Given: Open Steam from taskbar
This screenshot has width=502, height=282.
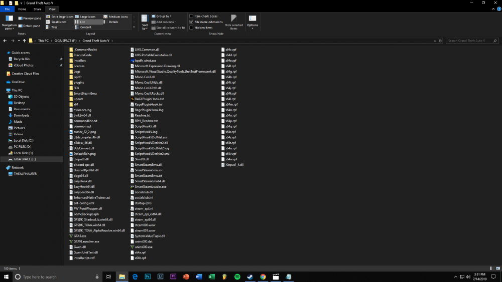Looking at the screenshot, I should click(x=250, y=277).
